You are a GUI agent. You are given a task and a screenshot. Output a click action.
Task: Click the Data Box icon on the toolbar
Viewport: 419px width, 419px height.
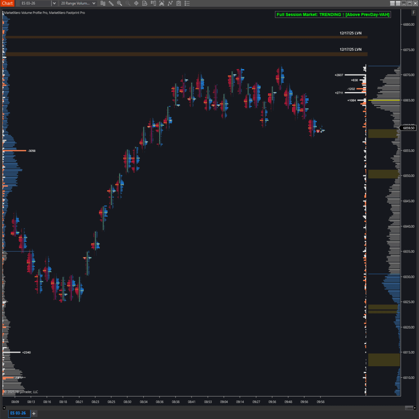[103, 3]
